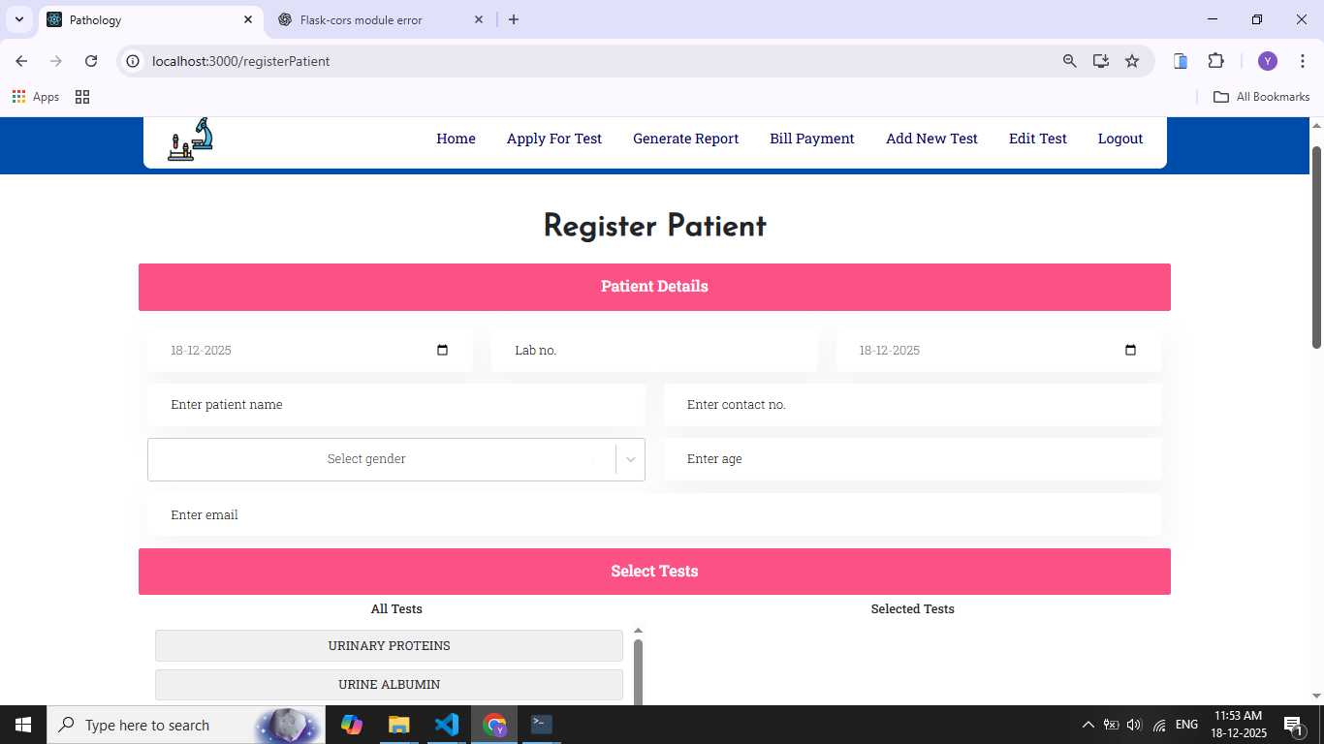Open Visual Studio Code from taskbar
Image resolution: width=1324 pixels, height=744 pixels.
(447, 725)
